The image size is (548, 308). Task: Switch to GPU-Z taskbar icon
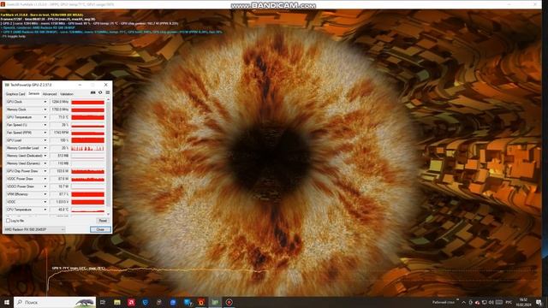pyautogui.click(x=215, y=302)
